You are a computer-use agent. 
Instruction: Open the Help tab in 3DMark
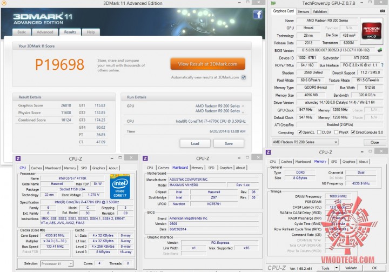pyautogui.click(x=91, y=32)
